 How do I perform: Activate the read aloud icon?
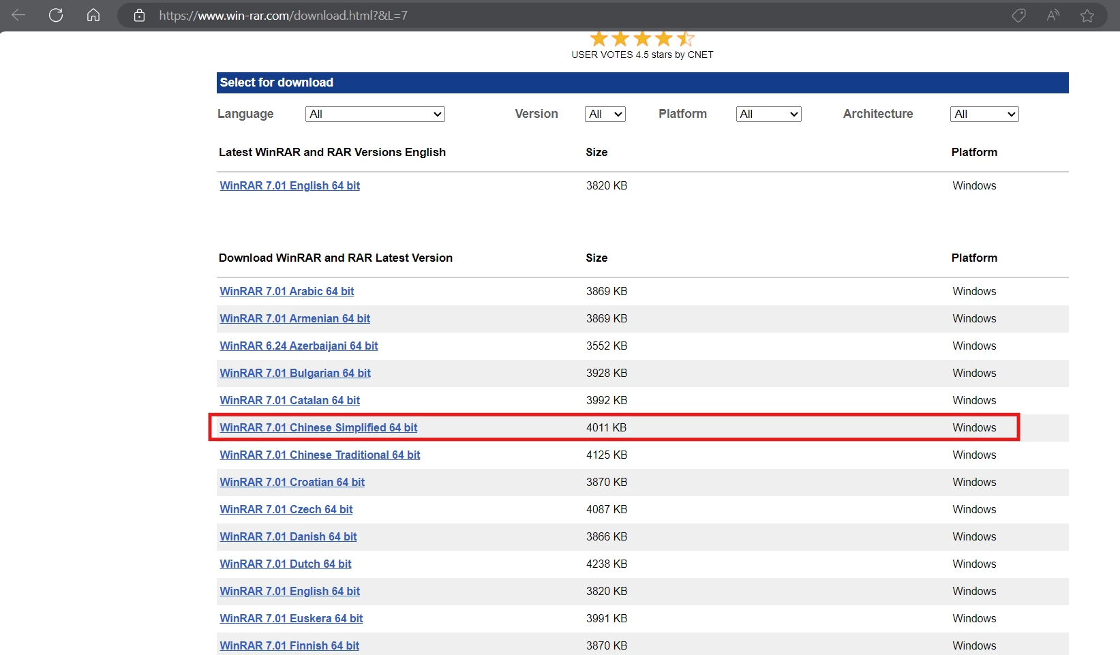click(1053, 15)
